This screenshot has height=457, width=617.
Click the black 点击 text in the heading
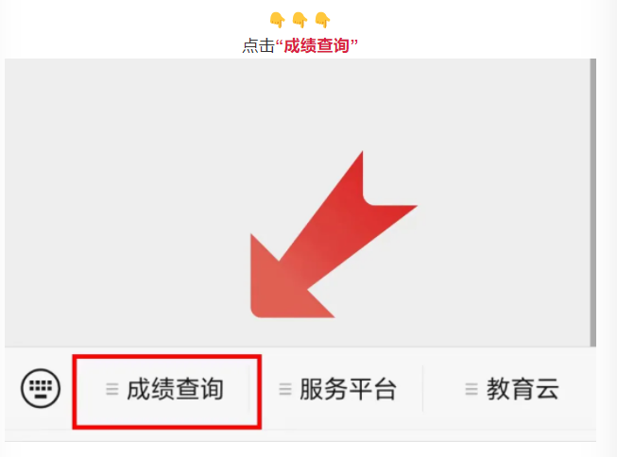[x=258, y=45]
